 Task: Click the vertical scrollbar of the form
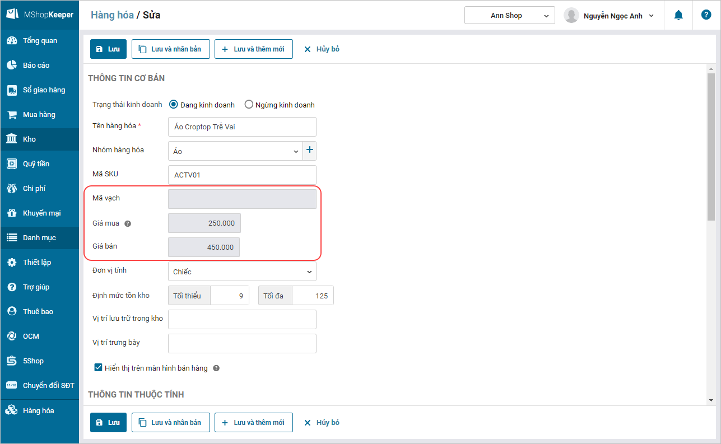[x=711, y=147]
